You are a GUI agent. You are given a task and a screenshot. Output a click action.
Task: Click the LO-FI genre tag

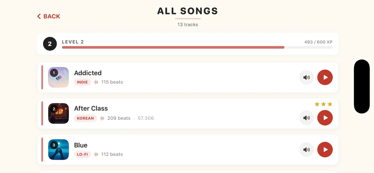pyautogui.click(x=82, y=154)
